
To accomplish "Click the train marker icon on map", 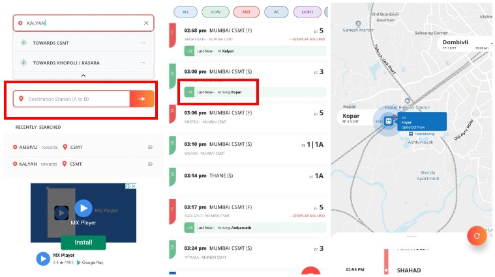I will 389,121.
